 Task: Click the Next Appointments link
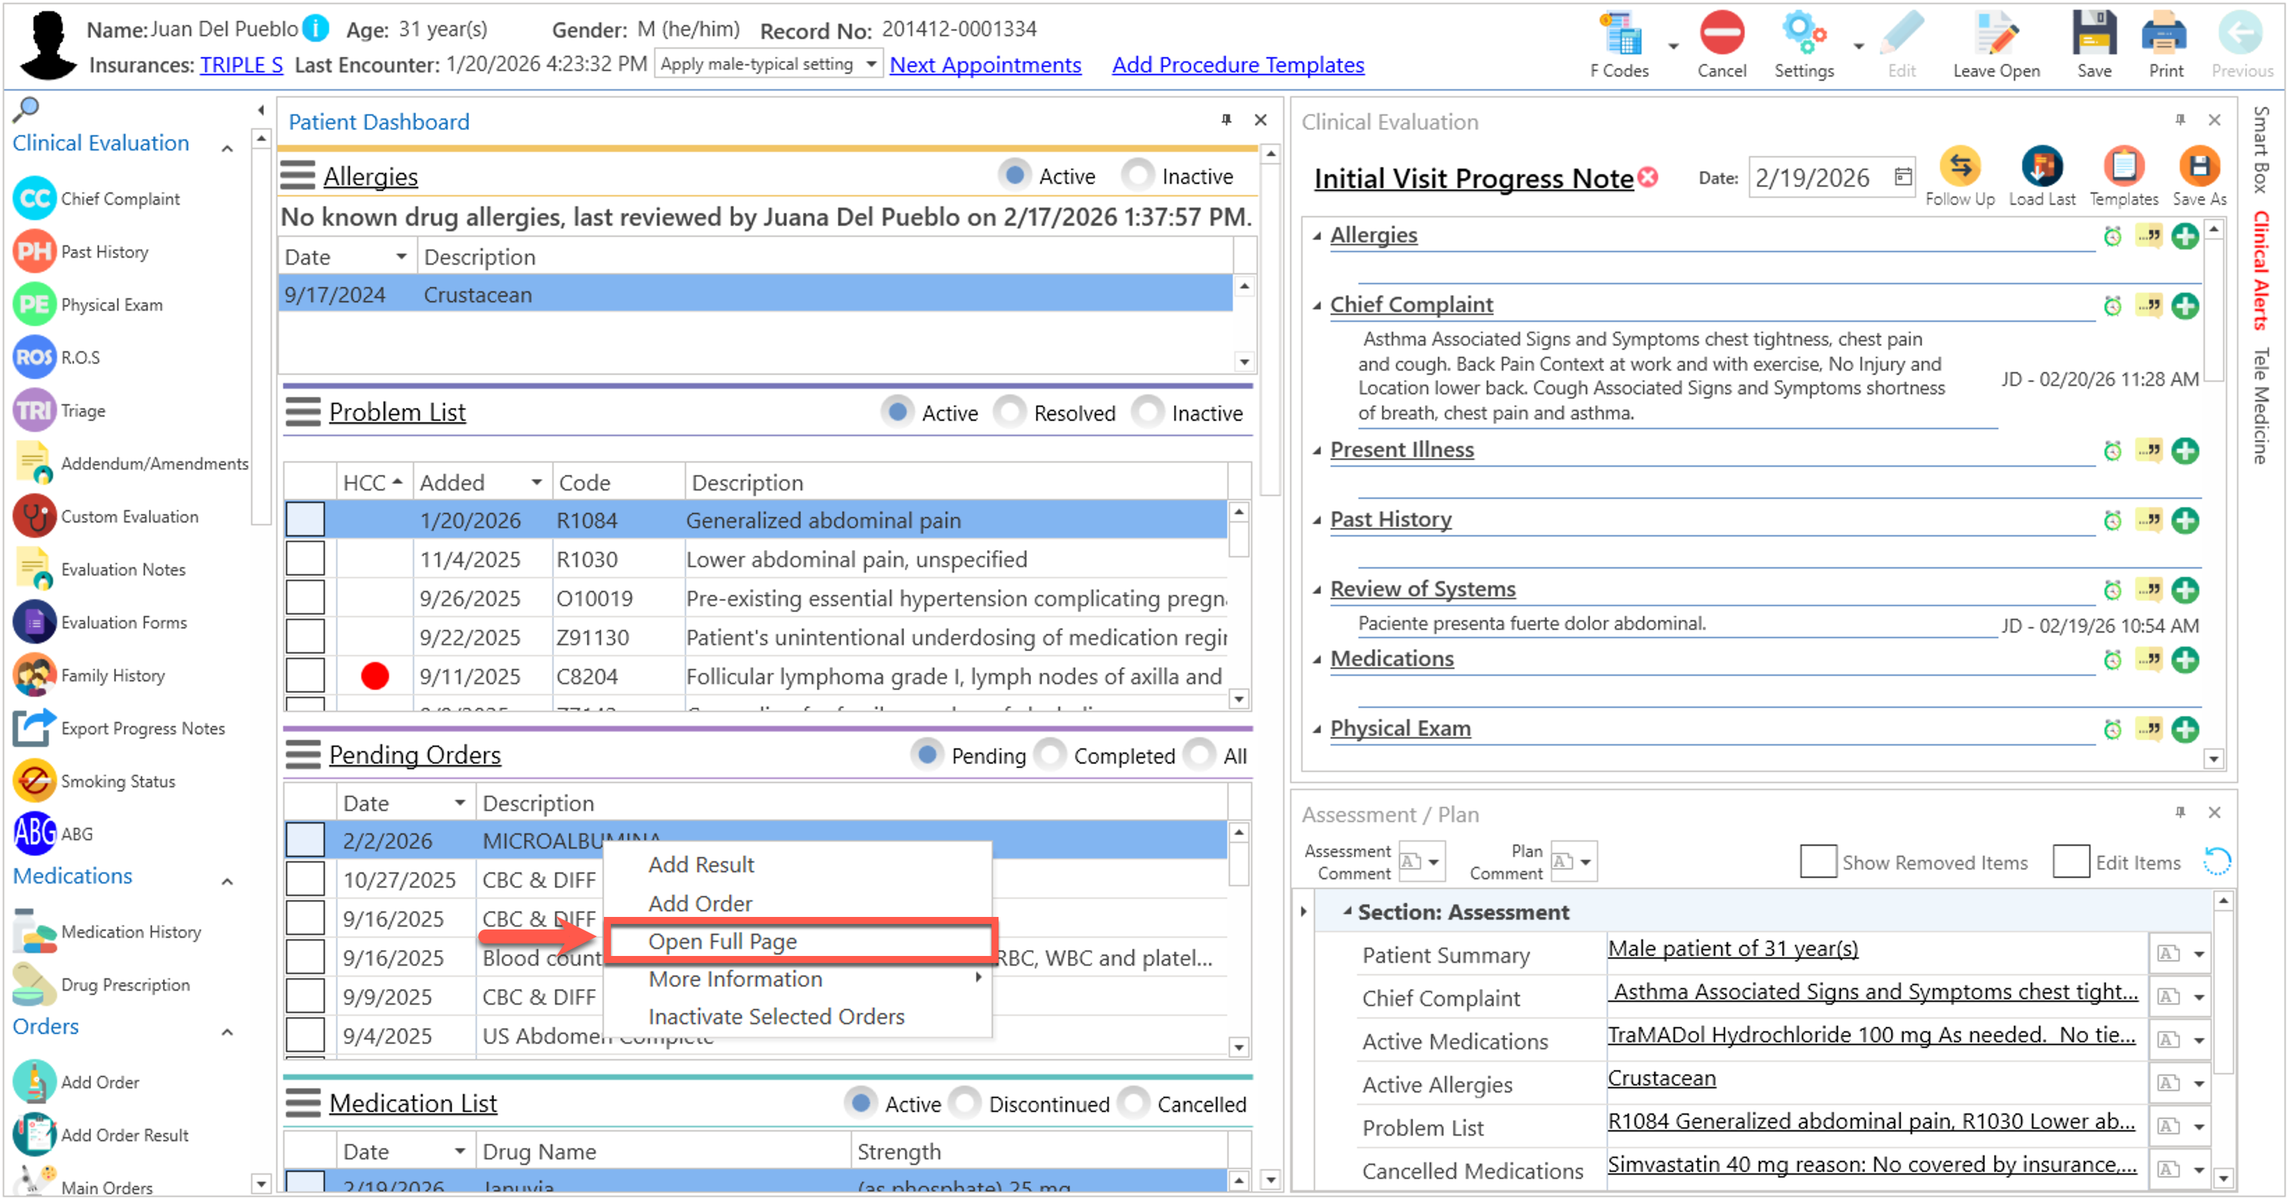click(x=985, y=65)
